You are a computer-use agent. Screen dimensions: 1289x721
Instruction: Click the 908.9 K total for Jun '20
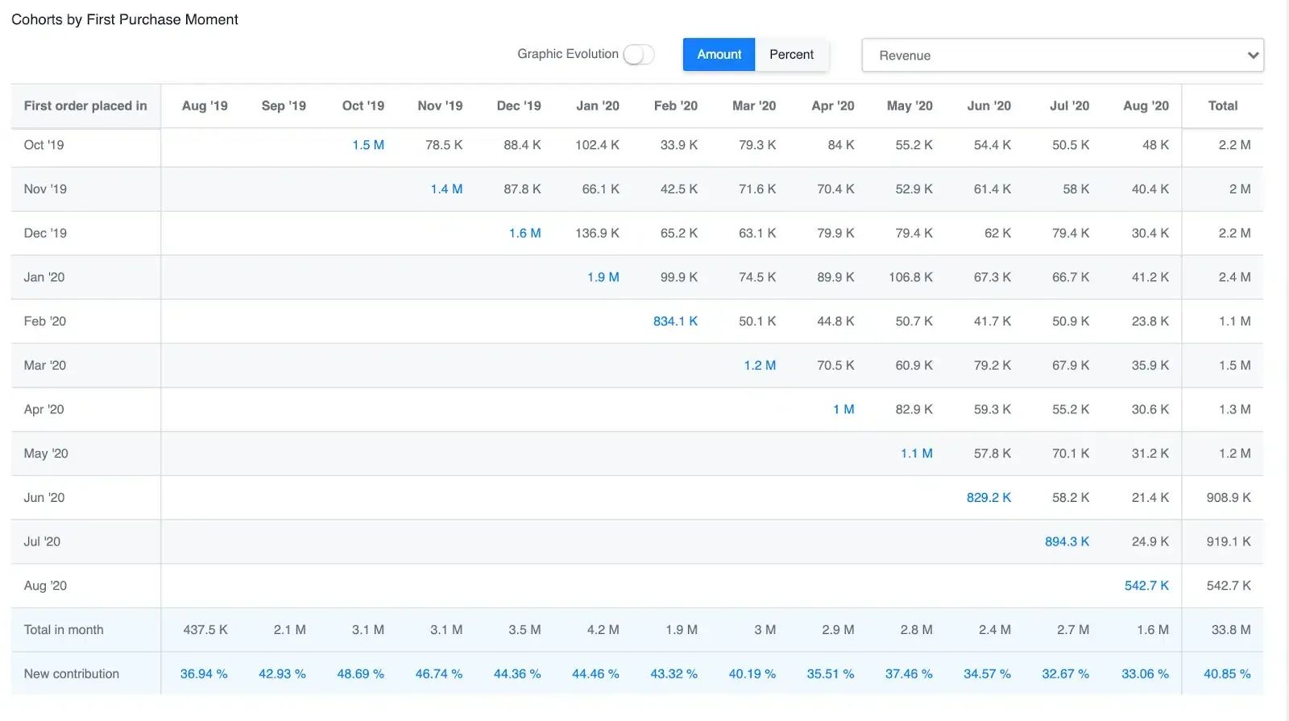[x=1229, y=498]
